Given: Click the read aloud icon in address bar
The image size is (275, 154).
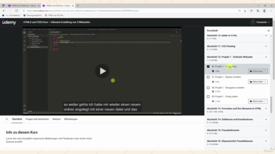Looking at the screenshot, I should coord(239,11).
